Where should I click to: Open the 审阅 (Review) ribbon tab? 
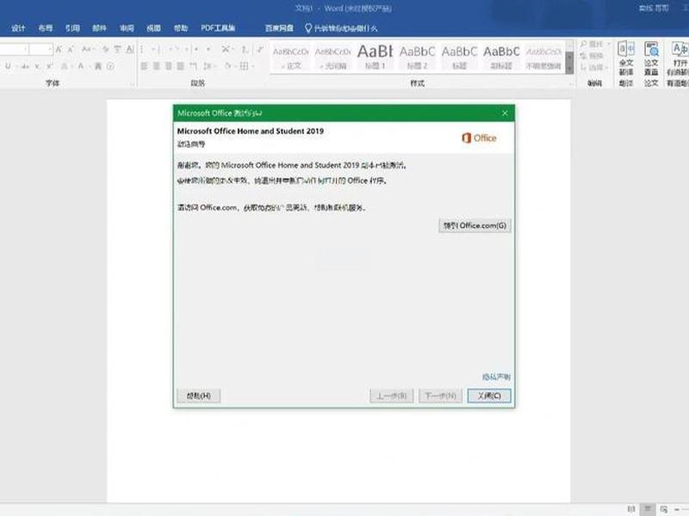127,28
